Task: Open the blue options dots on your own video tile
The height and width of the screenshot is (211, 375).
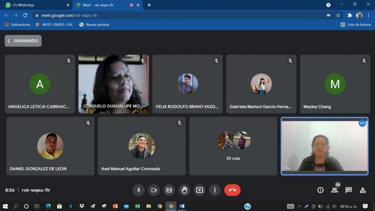Action: point(362,123)
